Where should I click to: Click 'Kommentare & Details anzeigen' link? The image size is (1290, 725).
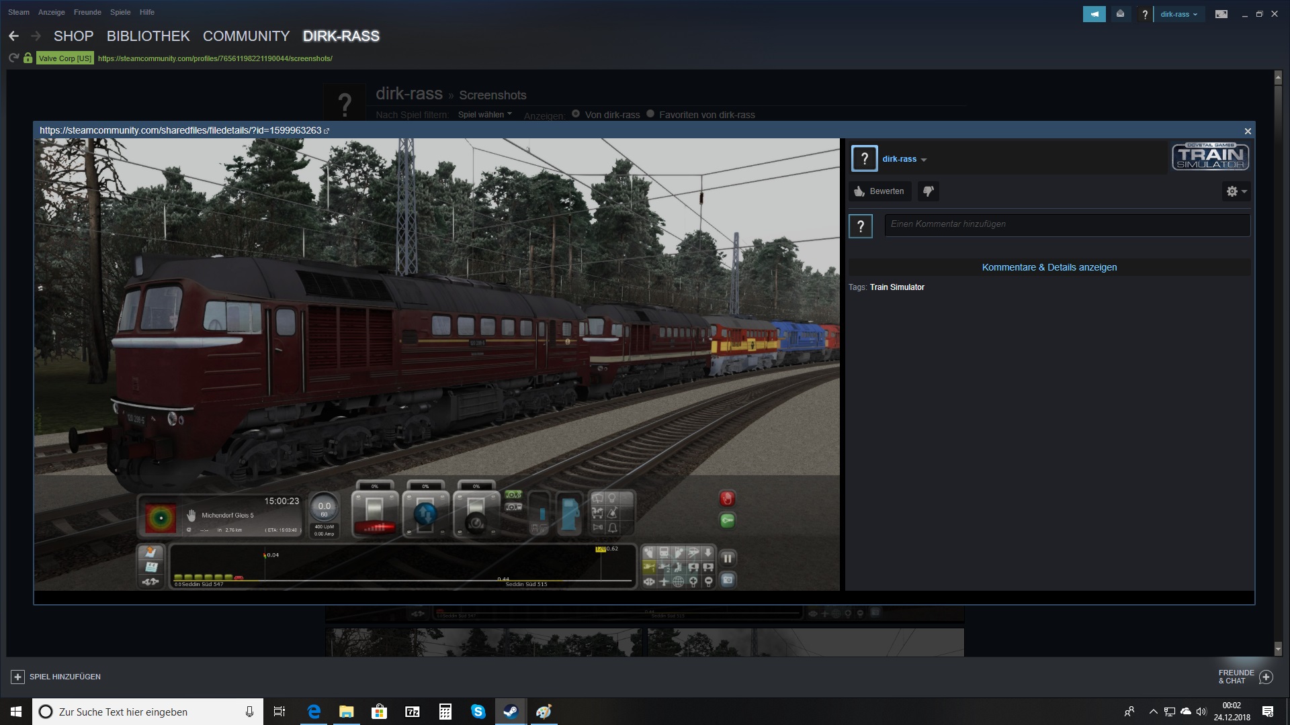click(x=1049, y=267)
